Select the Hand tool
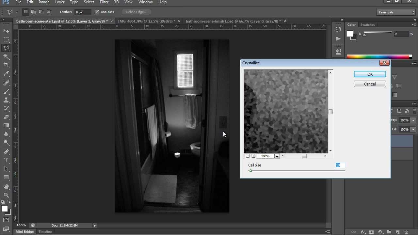Image resolution: width=418 pixels, height=235 pixels. 6,187
